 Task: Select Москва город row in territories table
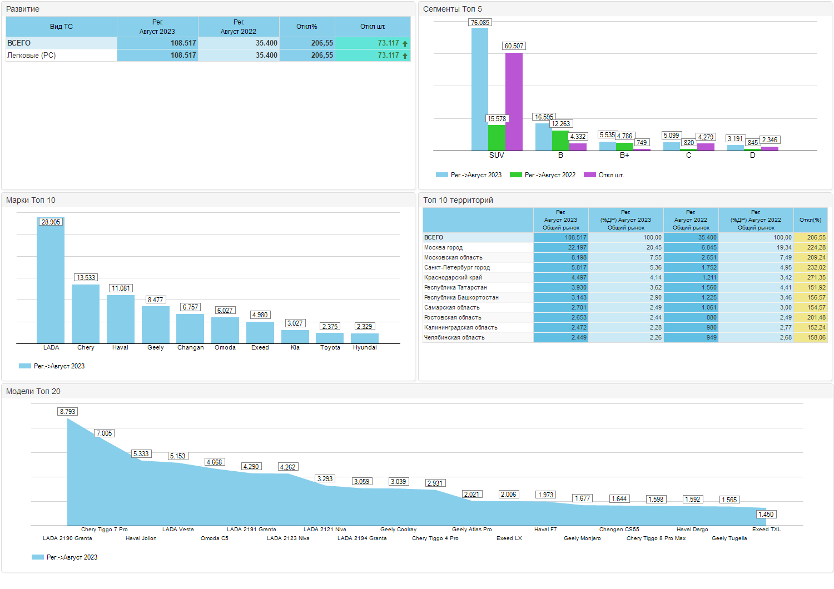(625, 247)
